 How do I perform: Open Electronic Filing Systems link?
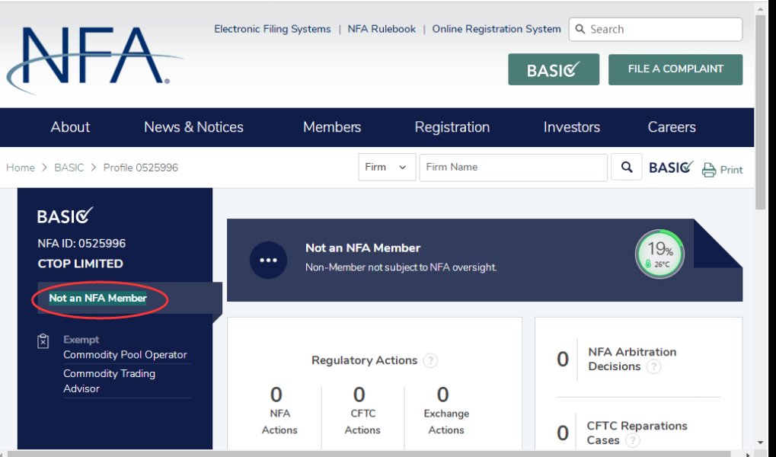click(x=272, y=29)
